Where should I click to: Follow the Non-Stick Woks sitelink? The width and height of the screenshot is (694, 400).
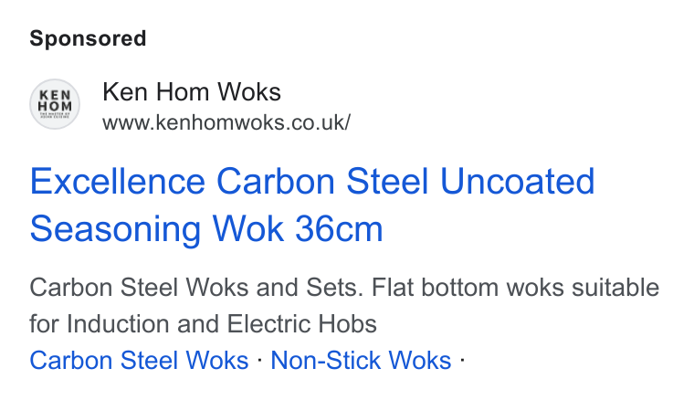[x=361, y=360]
